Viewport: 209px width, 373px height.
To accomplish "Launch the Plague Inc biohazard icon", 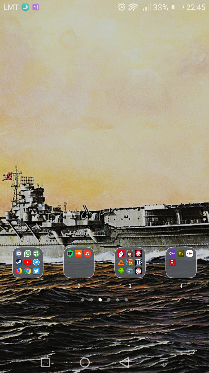I will point(138,254).
